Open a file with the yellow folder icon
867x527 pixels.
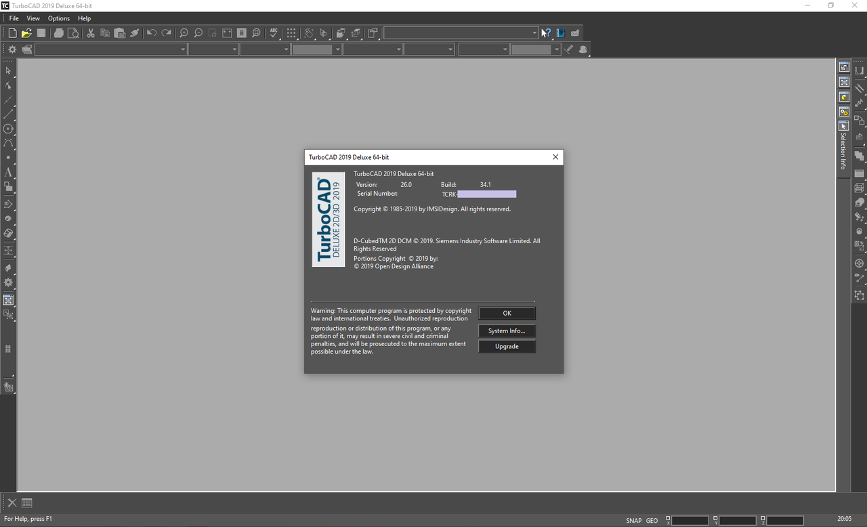[26, 33]
